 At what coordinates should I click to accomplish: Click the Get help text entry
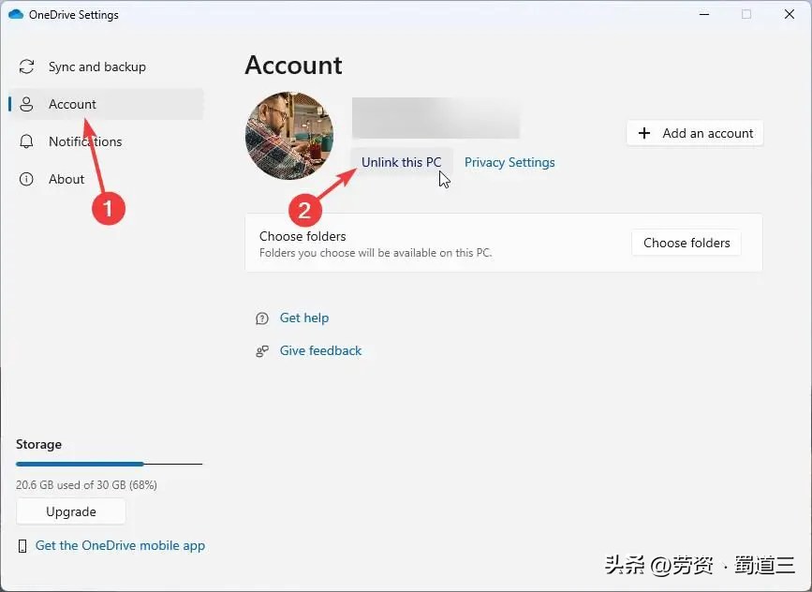(304, 318)
